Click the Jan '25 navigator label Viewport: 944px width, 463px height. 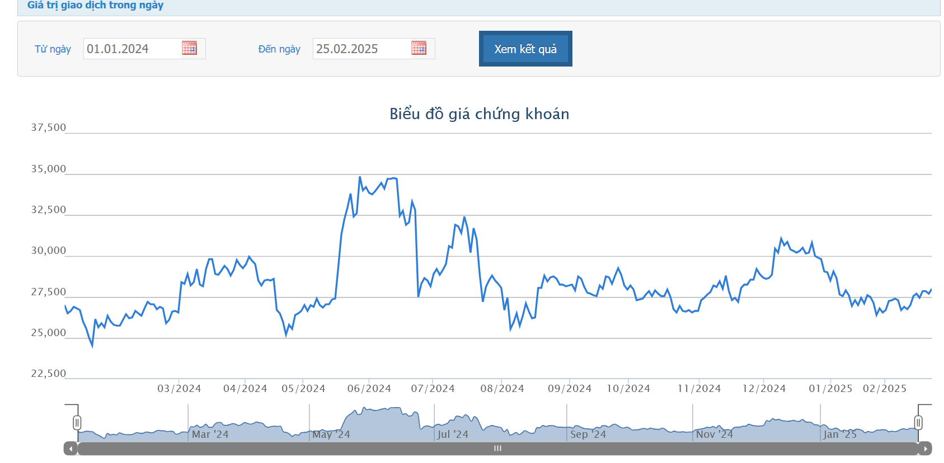(840, 434)
